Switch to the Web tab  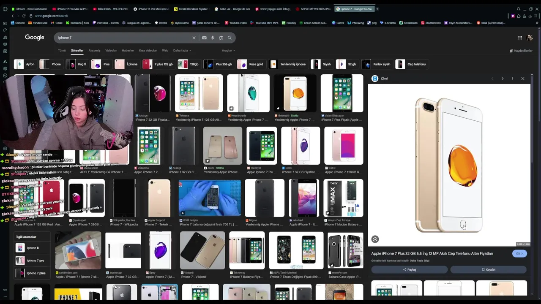[165, 51]
